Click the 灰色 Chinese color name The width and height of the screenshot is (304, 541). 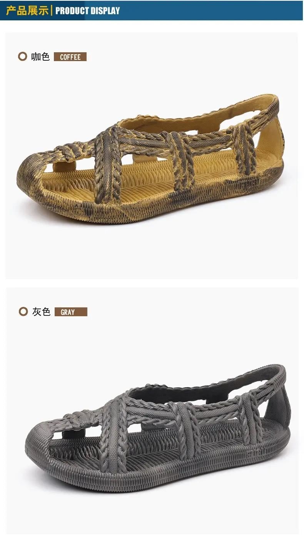click(41, 311)
